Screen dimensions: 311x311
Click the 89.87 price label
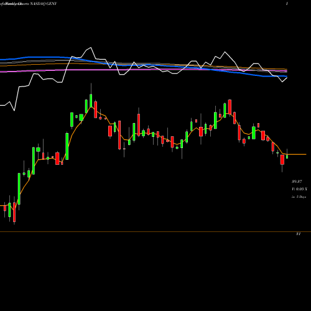coord(297,182)
